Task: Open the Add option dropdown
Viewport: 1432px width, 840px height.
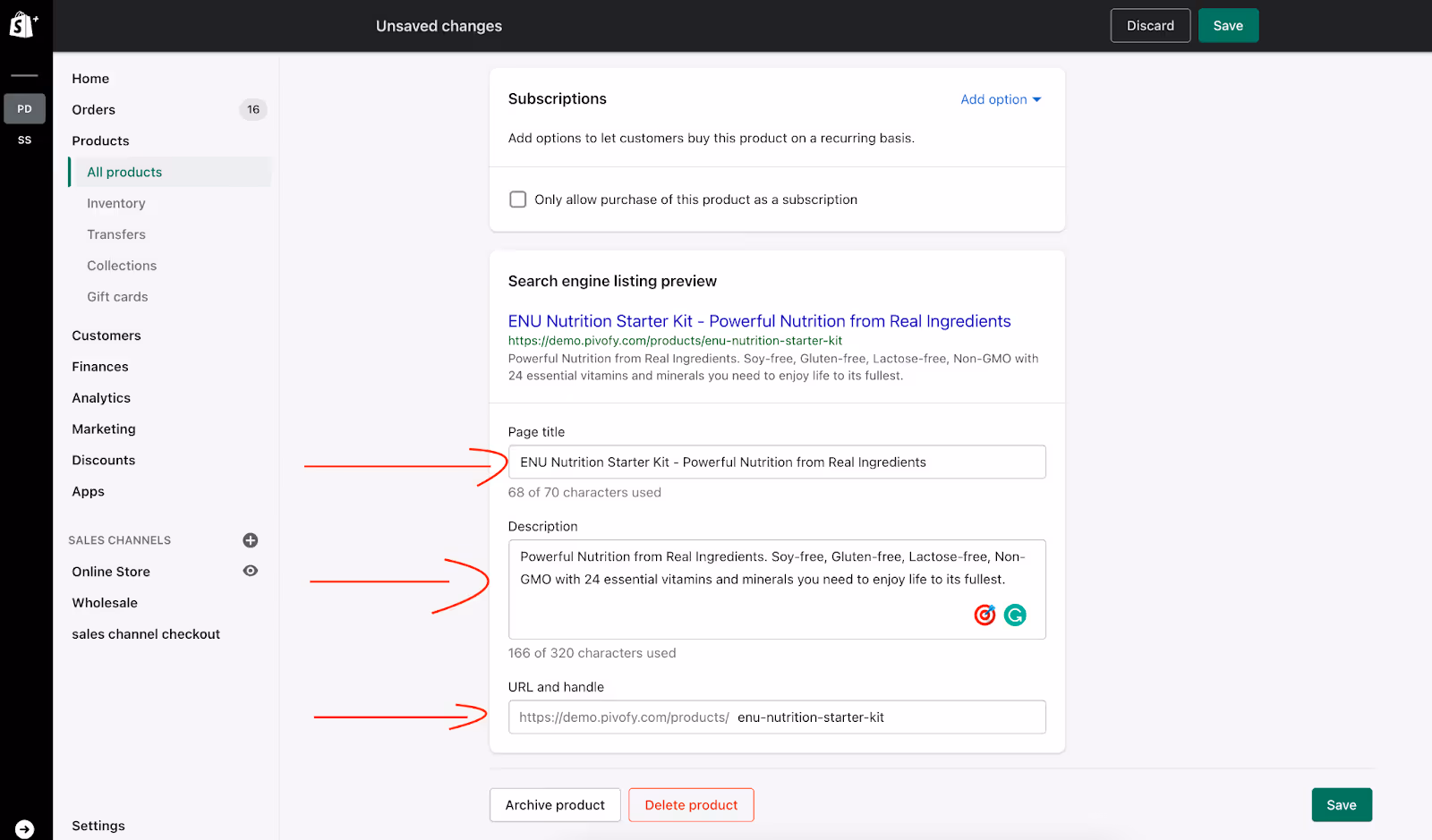Action: (1001, 99)
